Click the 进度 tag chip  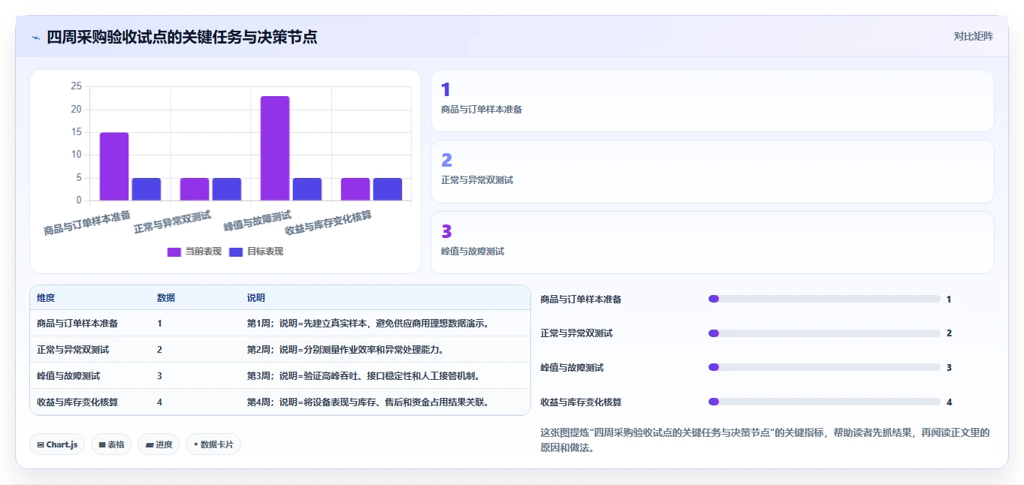[x=159, y=444]
